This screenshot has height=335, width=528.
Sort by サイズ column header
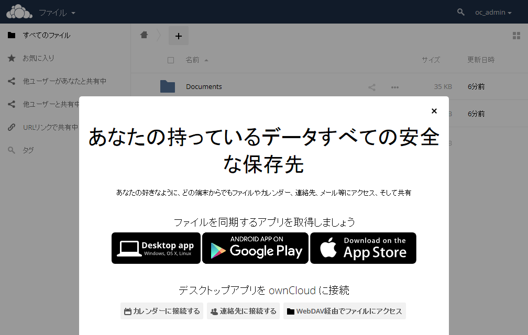431,60
